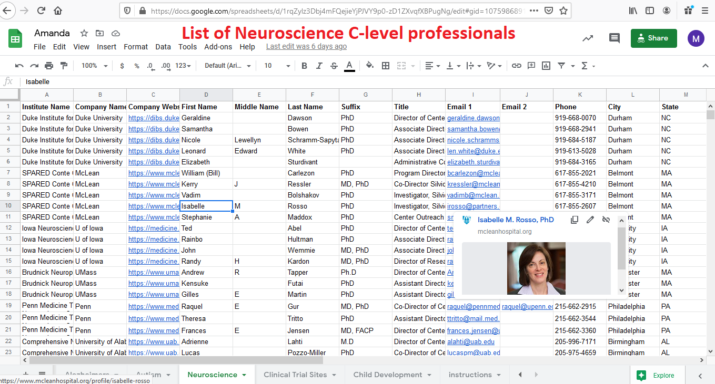Format as currency with the dollar icon

[x=122, y=66]
